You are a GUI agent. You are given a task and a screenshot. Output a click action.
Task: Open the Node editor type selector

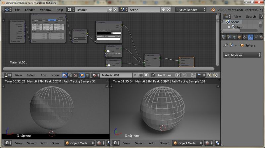pyautogui.click(x=8, y=75)
